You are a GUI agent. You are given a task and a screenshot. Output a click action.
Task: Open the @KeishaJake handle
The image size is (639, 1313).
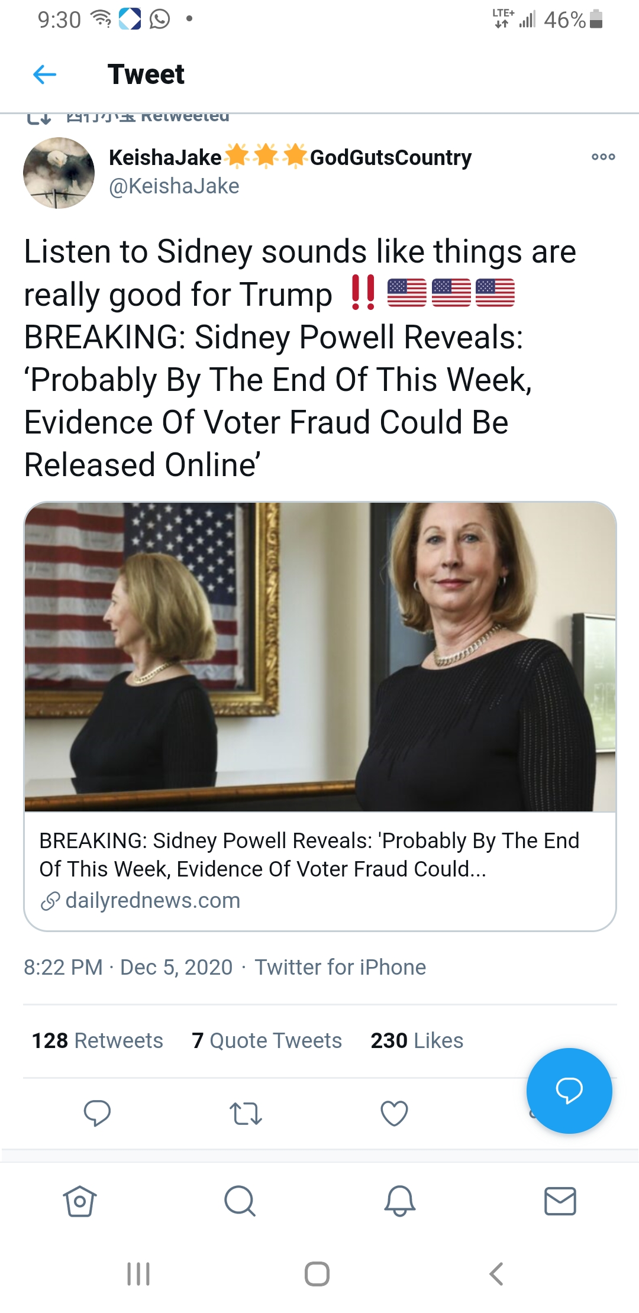pos(174,186)
